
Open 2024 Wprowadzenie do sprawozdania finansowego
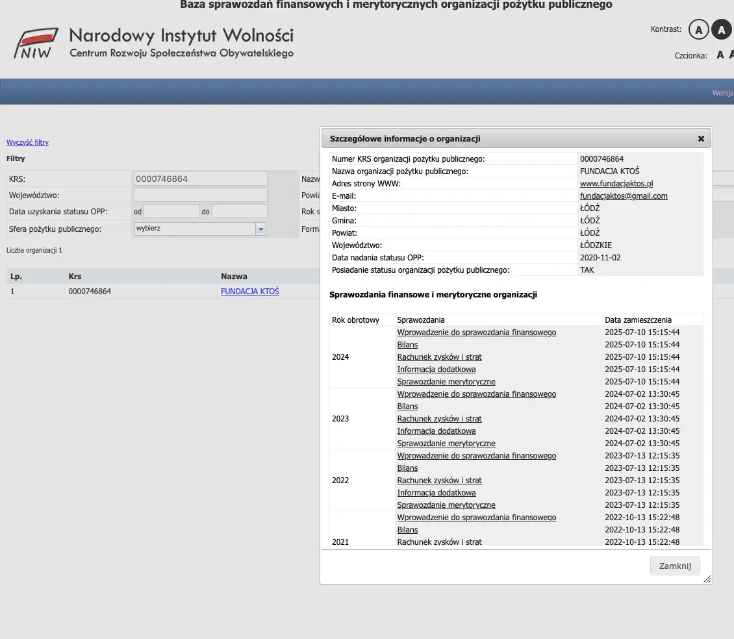coord(477,332)
